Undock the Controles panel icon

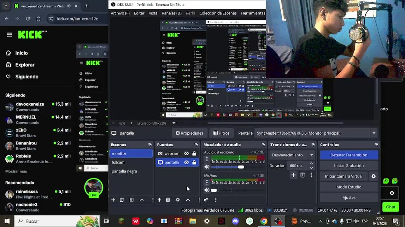point(377,145)
